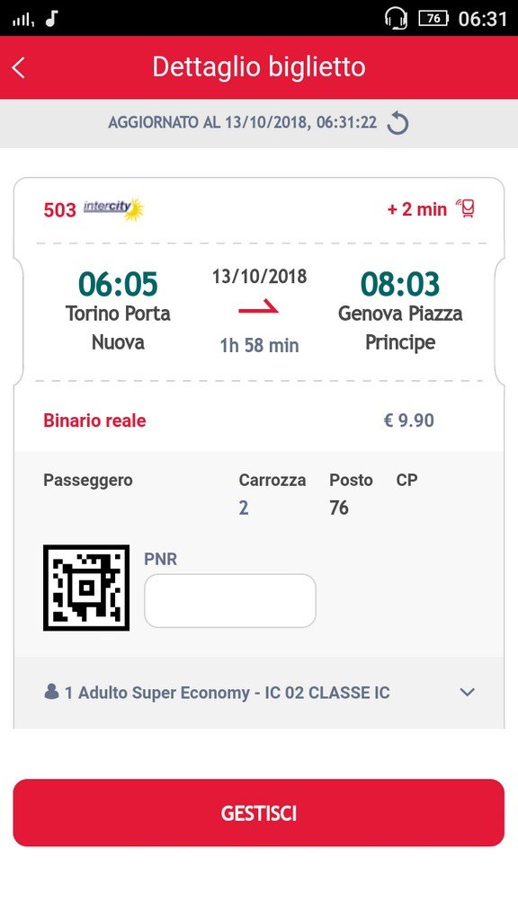Tap the headset icon in status bar
The height and width of the screenshot is (920, 518).
click(396, 18)
